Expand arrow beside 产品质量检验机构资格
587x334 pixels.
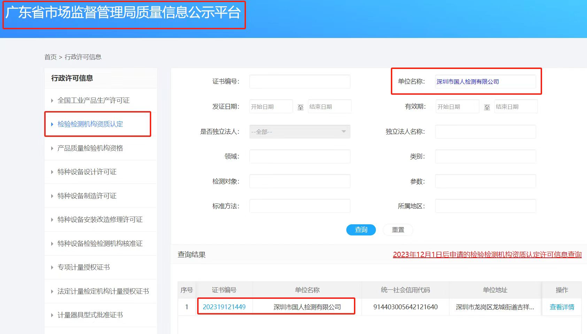(x=52, y=148)
